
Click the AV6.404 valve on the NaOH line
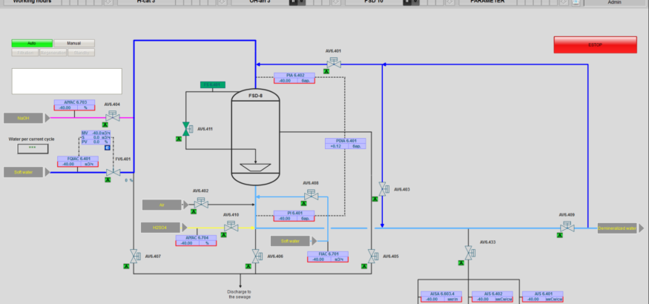click(113, 116)
